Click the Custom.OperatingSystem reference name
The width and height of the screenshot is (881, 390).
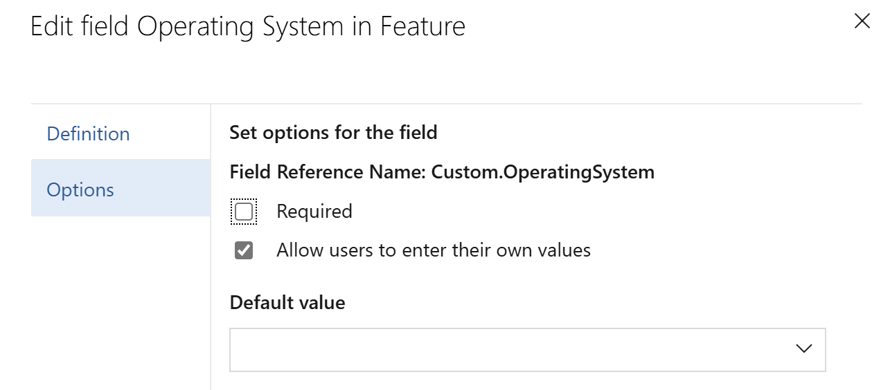(x=542, y=171)
